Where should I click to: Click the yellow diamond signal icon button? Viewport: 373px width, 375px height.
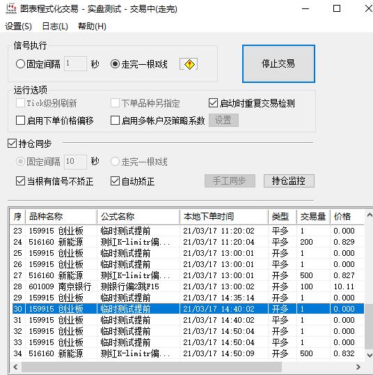point(189,64)
